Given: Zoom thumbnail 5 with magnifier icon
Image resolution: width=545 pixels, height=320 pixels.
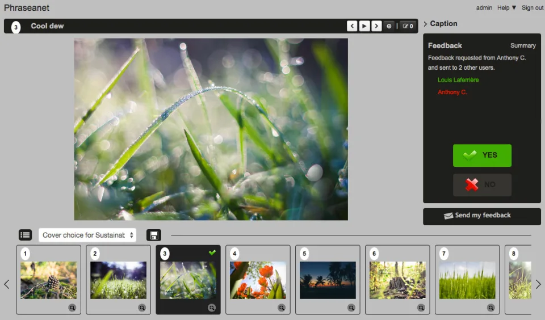Looking at the screenshot, I should (351, 308).
